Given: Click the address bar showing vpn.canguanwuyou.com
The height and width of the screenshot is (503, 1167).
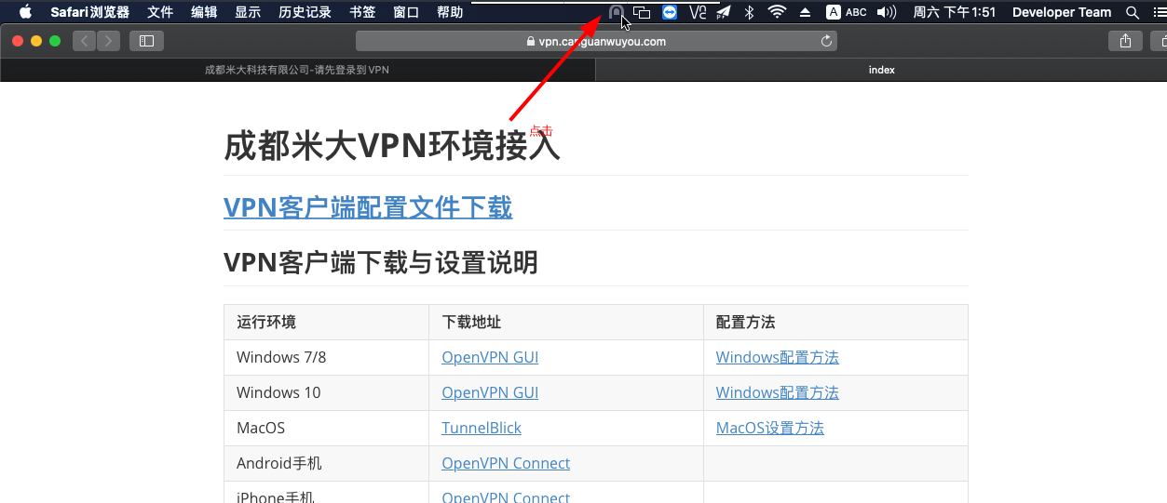Looking at the screenshot, I should click(x=596, y=41).
